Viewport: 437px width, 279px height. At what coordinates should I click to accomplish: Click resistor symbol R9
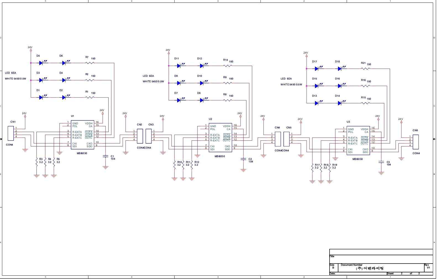point(227,83)
